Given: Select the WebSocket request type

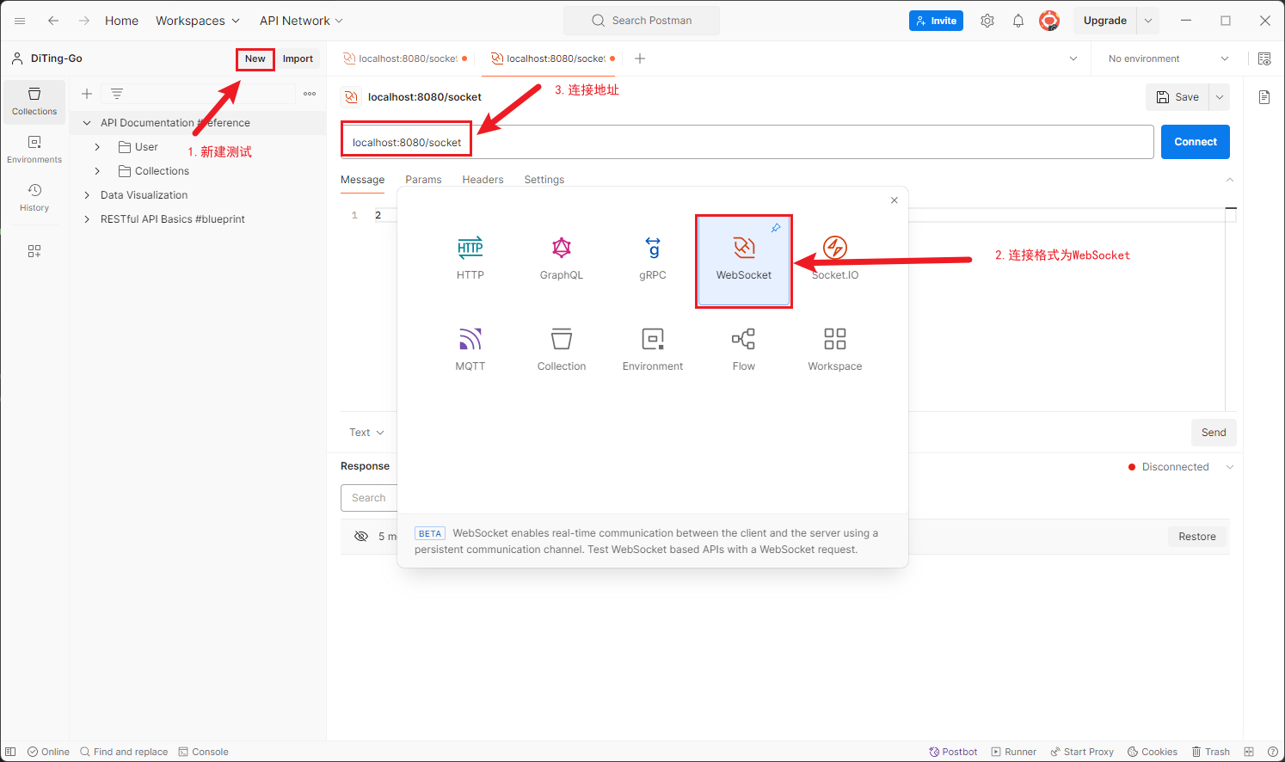Looking at the screenshot, I should click(x=744, y=261).
